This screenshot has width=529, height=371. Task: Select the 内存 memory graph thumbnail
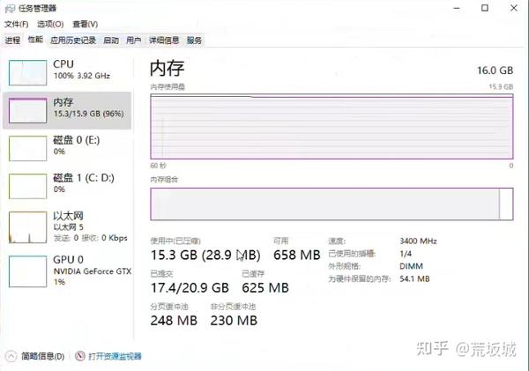[x=27, y=110]
